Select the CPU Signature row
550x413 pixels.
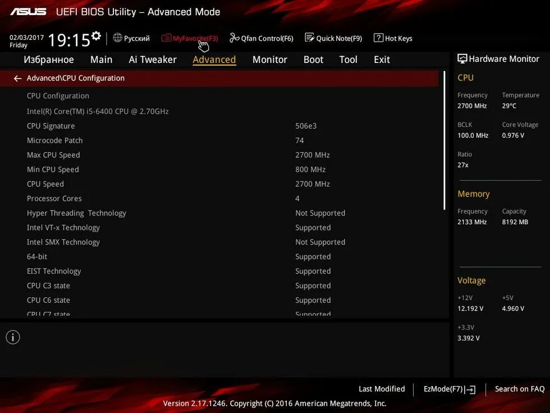(x=219, y=126)
